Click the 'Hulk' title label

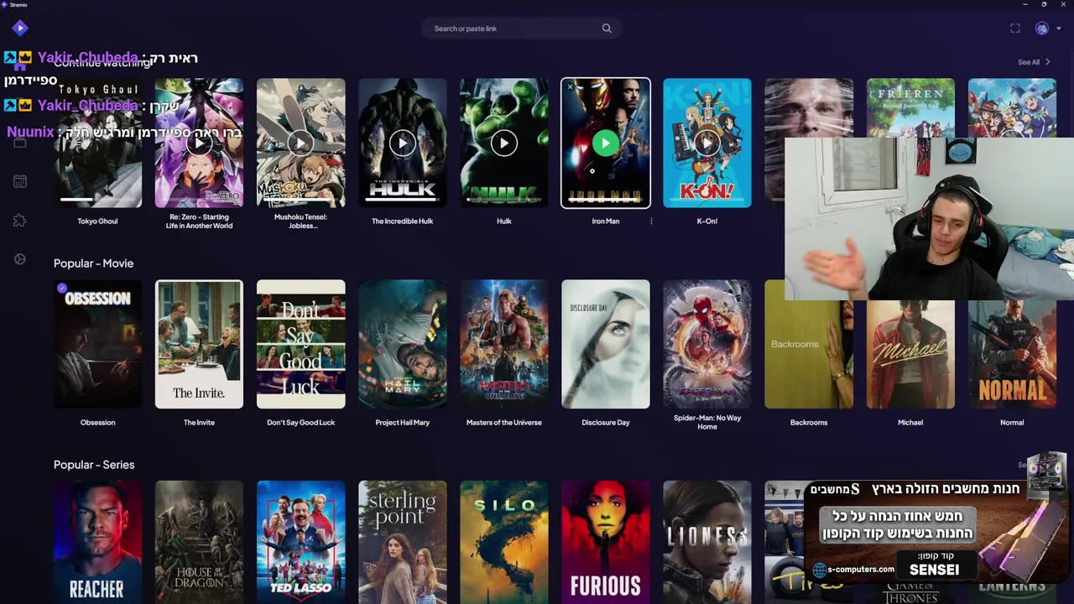tap(503, 221)
